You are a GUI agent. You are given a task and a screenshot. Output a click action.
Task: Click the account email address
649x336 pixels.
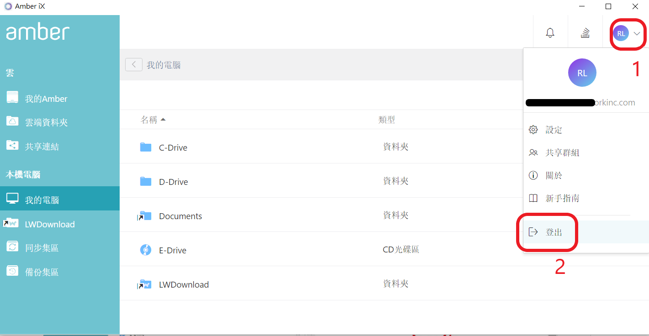click(x=580, y=102)
